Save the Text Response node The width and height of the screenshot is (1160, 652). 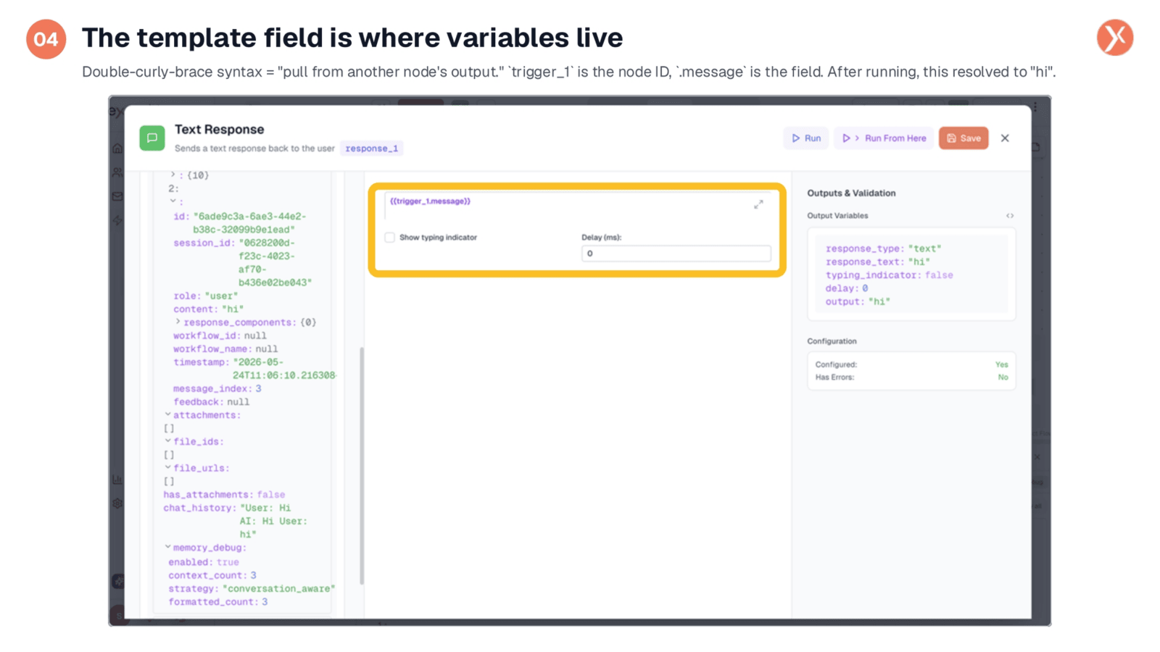tap(964, 138)
